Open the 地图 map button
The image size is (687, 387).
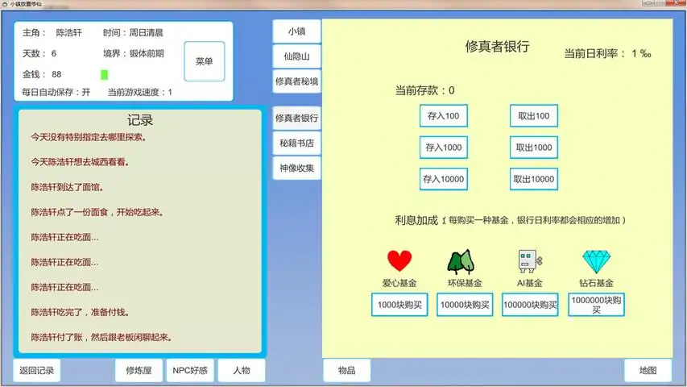[x=648, y=371]
